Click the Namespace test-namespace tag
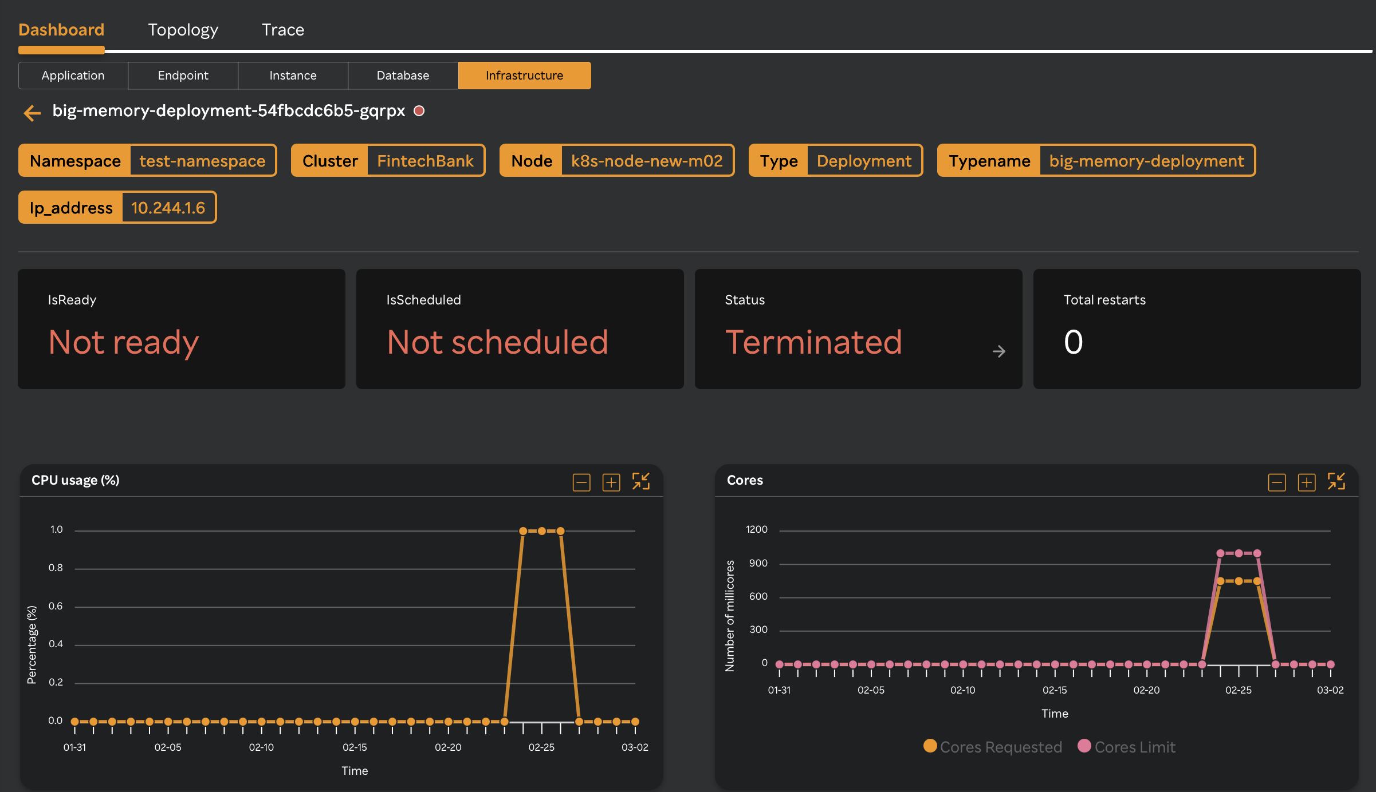 tap(147, 161)
